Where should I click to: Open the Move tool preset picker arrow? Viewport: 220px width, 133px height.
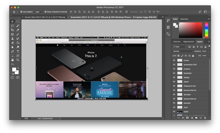coord(17,12)
